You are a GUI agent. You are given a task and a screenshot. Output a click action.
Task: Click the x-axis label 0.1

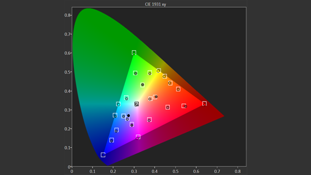point(92,171)
